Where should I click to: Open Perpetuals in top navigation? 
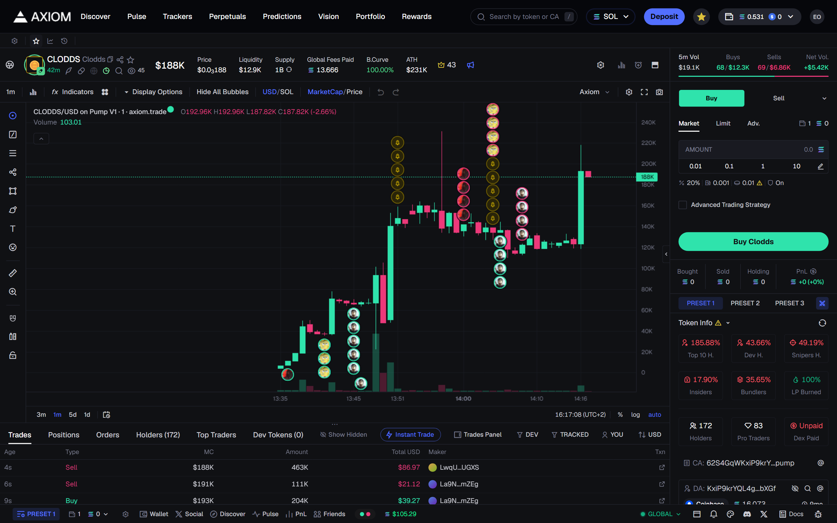tap(227, 17)
